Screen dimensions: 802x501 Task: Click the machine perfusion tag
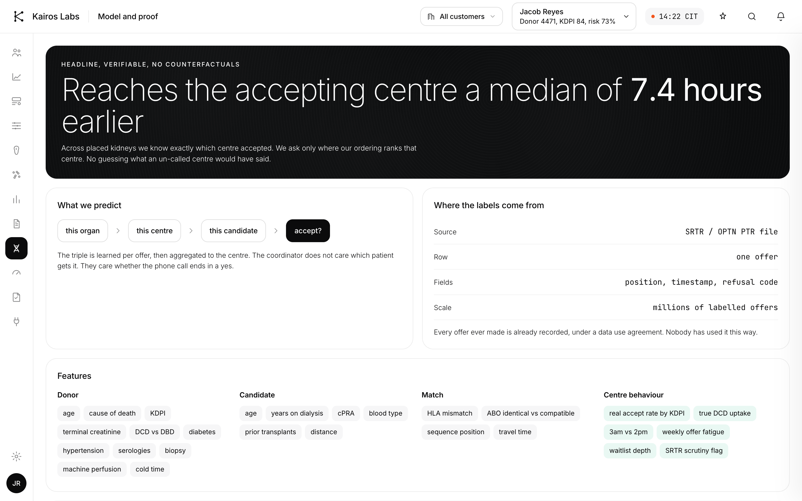92,469
